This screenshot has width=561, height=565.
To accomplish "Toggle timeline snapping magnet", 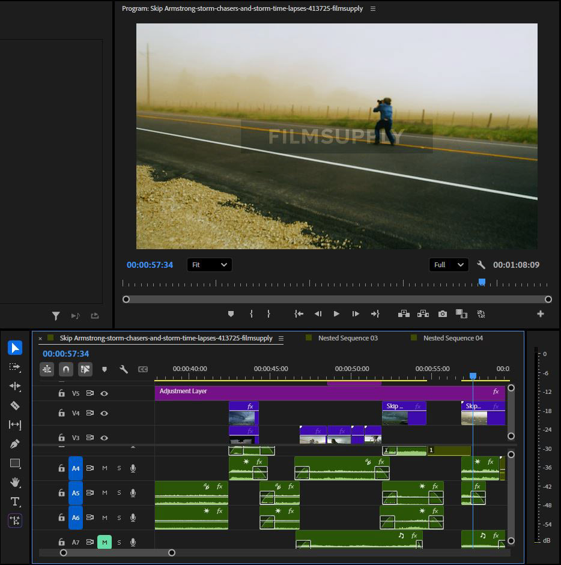I will tap(66, 369).
